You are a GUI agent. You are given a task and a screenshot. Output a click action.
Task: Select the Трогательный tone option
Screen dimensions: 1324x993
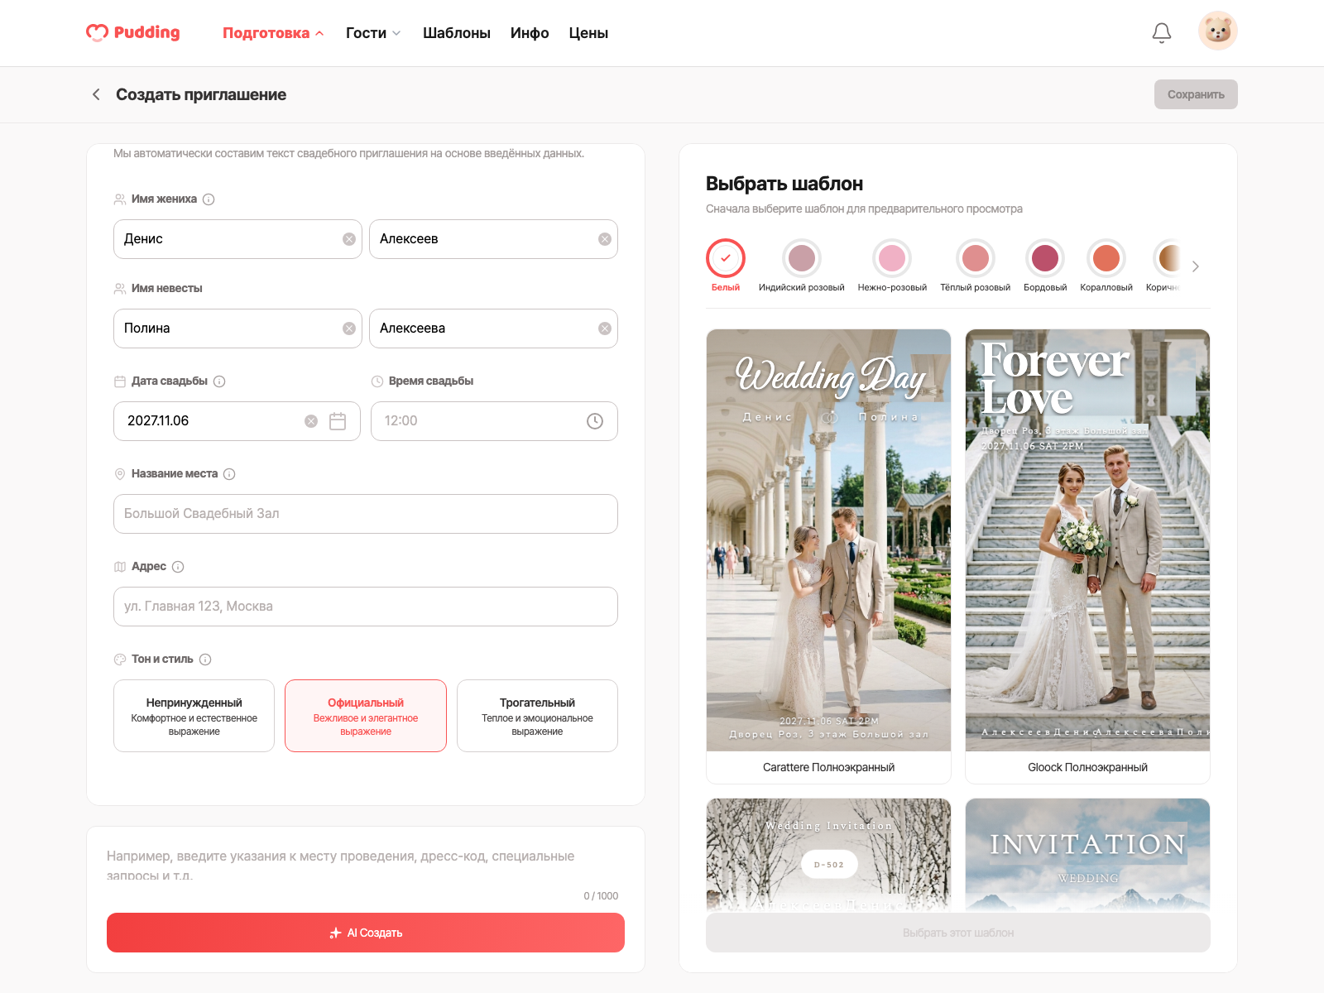tap(537, 716)
